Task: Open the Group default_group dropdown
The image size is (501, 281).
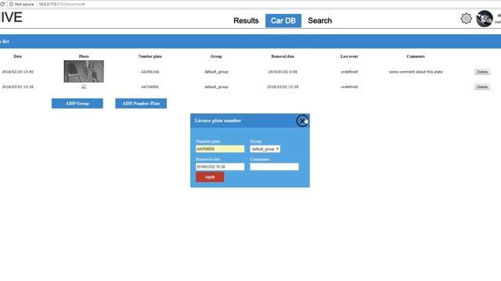Action: pos(265,149)
